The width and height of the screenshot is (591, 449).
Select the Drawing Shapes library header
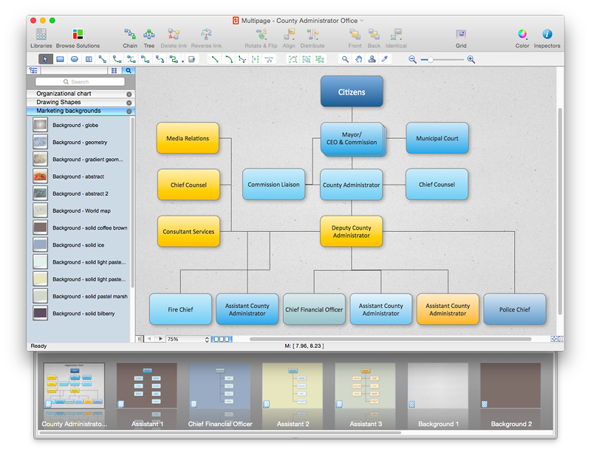(81, 103)
